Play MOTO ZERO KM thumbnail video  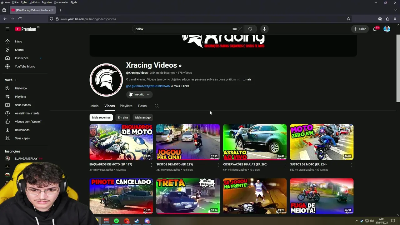[x=322, y=142]
